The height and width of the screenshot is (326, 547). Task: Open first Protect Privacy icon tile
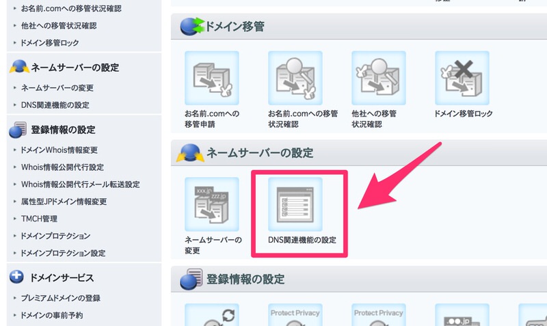pyautogui.click(x=295, y=315)
